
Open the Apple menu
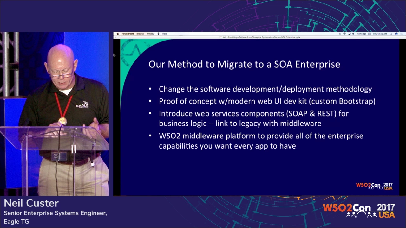[x=118, y=34]
